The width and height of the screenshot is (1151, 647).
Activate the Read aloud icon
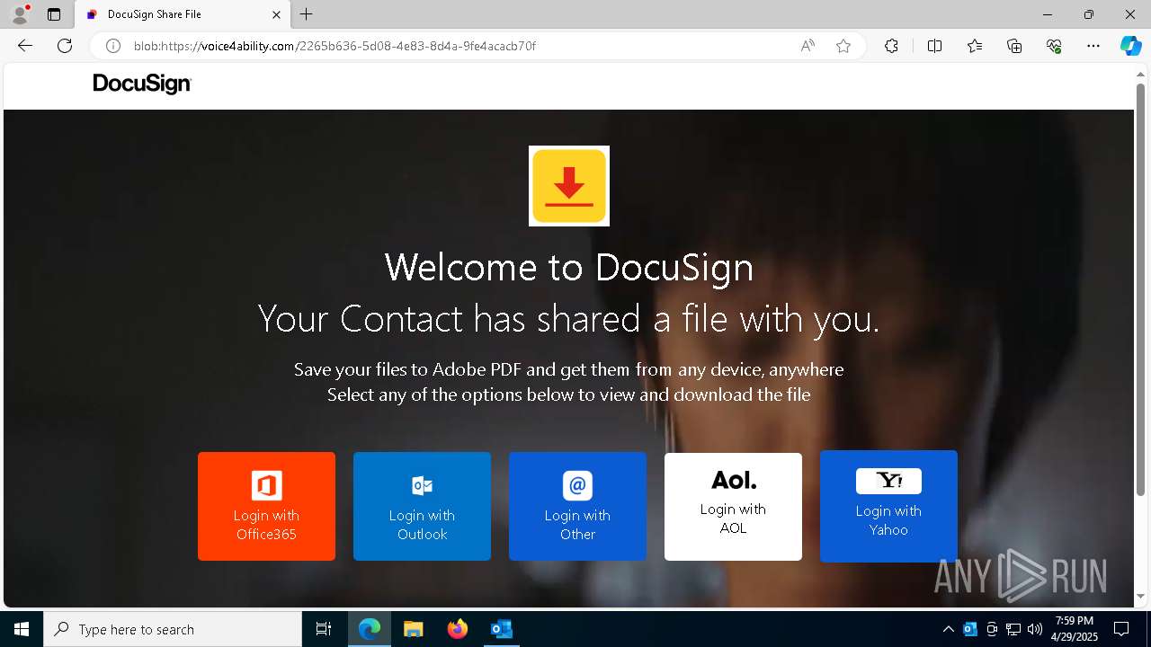[807, 46]
